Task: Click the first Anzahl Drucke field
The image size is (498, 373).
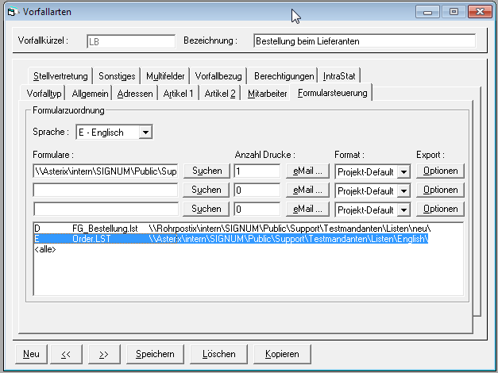Action: pyautogui.click(x=257, y=171)
